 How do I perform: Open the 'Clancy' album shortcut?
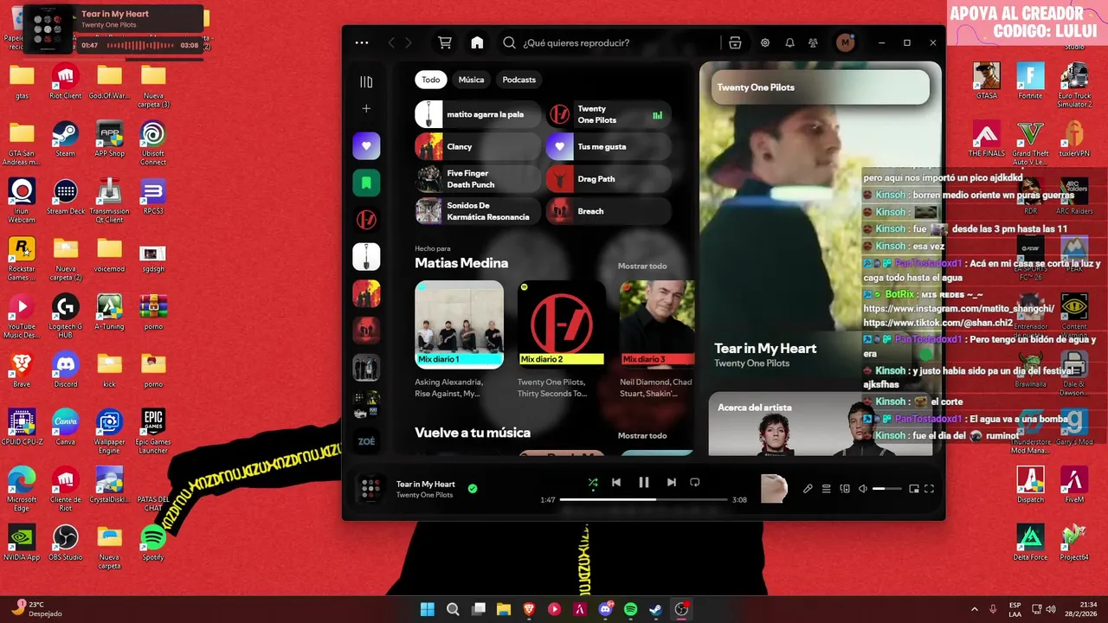click(478, 146)
